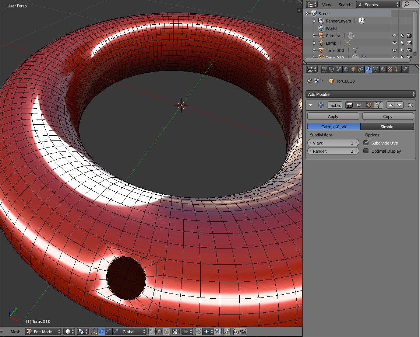Image resolution: width=420 pixels, height=337 pixels.
Task: Select the Modifiers wrench tab
Action: click(368, 69)
